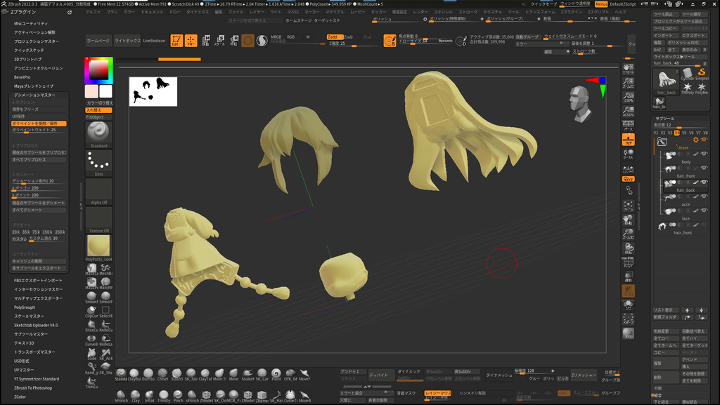Toggle visibility of the acce subtool
Viewport: 720px width, 405px height.
[704, 197]
